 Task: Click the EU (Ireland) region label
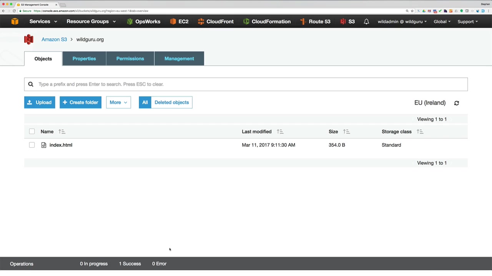click(x=430, y=103)
